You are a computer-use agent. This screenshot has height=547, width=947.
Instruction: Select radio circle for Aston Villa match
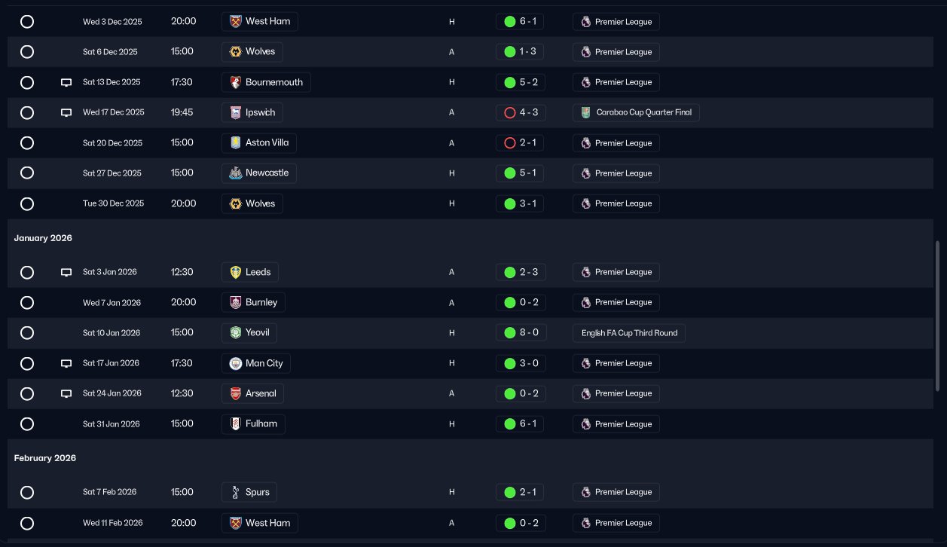27,143
